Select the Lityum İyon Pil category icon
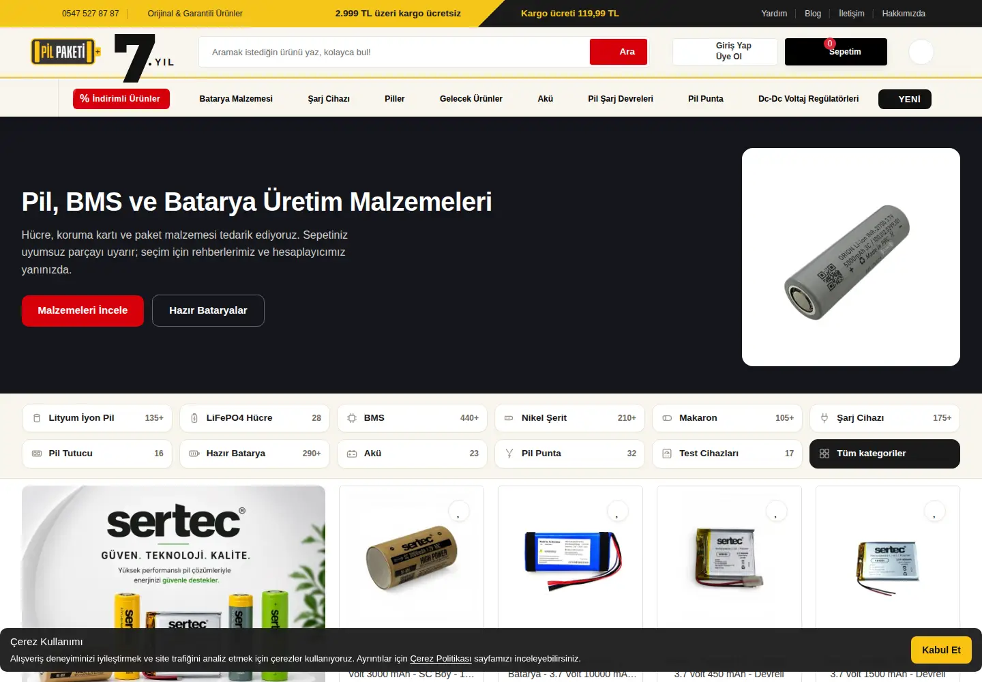 click(x=37, y=418)
